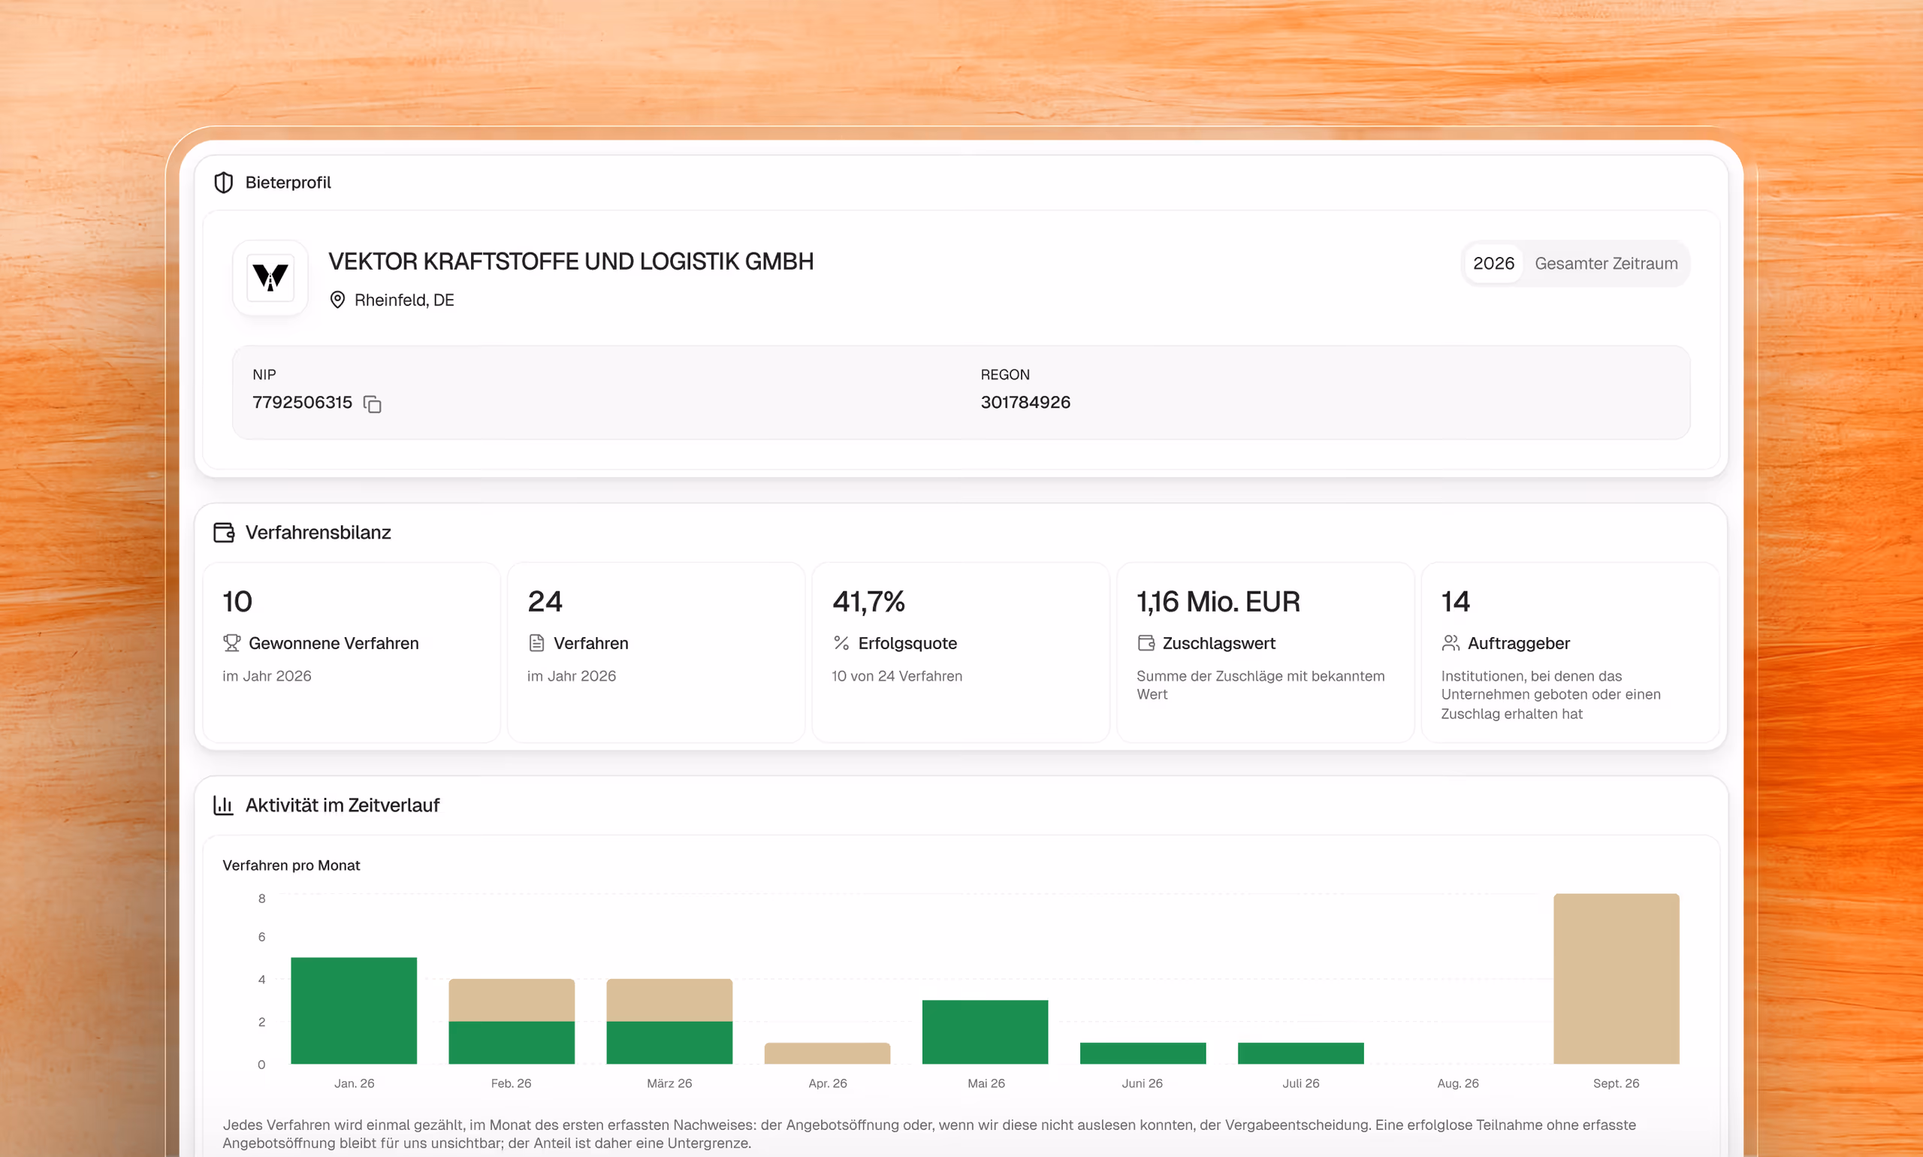Click the Verfahrensbilanz section heading
Image resolution: width=1923 pixels, height=1157 pixels.
click(318, 533)
